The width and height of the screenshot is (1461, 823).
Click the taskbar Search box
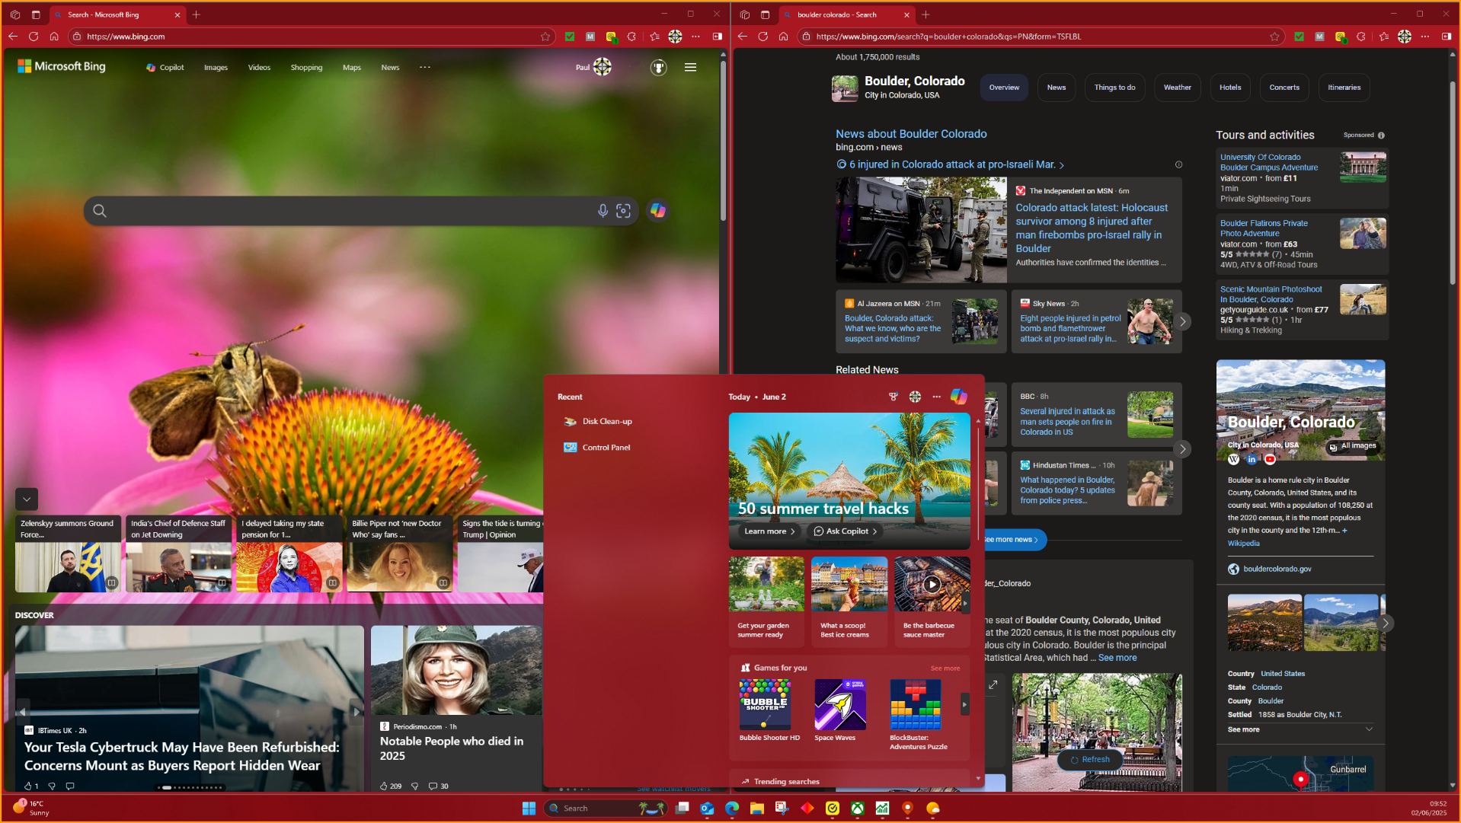[x=607, y=809]
